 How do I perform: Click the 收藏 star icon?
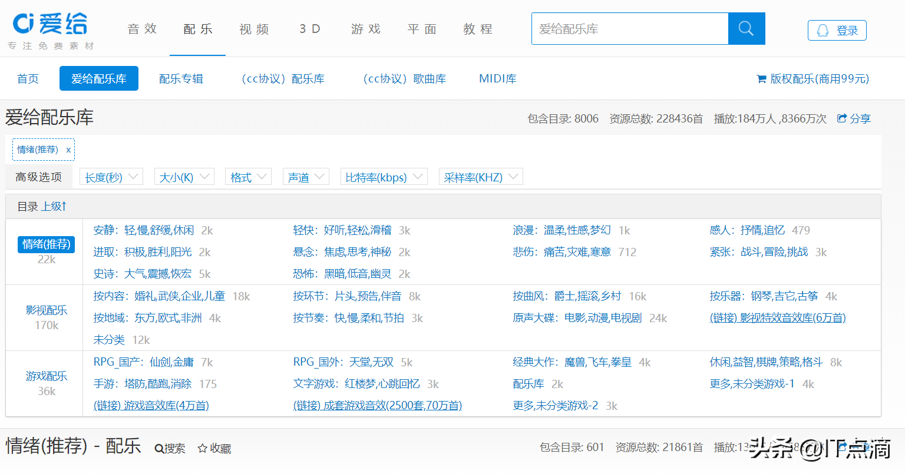pos(202,449)
